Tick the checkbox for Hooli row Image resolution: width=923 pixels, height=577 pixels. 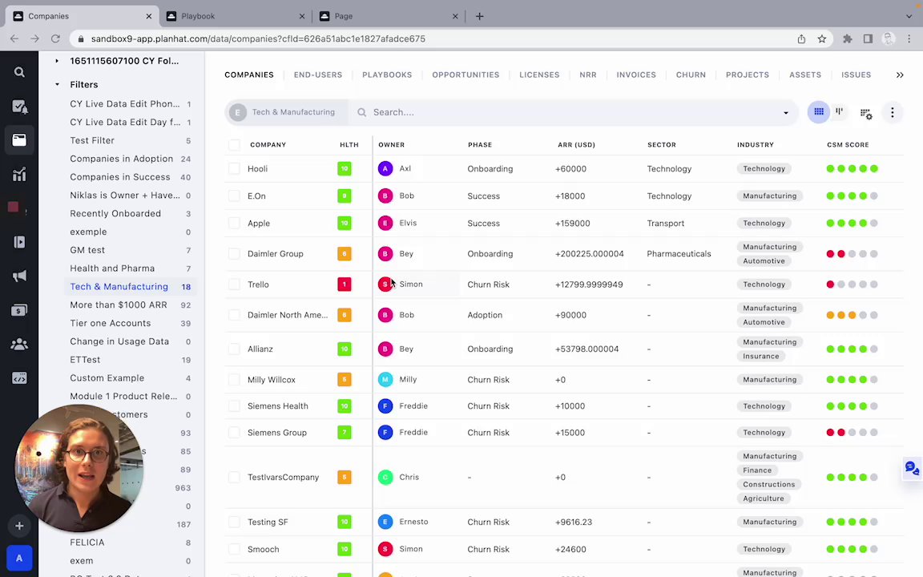(234, 169)
